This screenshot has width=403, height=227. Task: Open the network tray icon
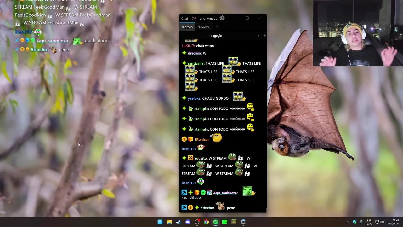[377, 222]
